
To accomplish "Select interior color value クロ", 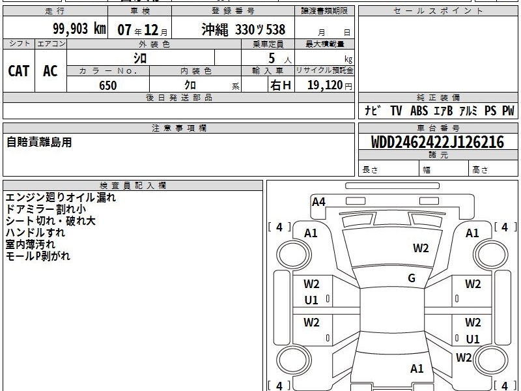I will 190,85.
